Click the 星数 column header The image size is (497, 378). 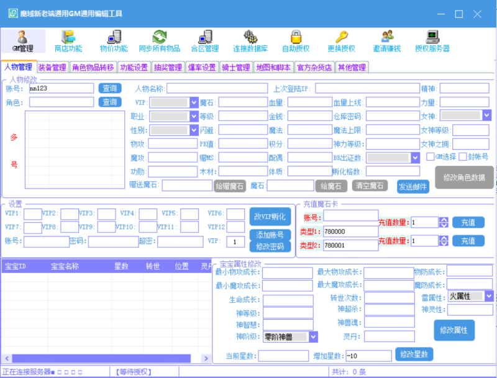pyautogui.click(x=121, y=266)
